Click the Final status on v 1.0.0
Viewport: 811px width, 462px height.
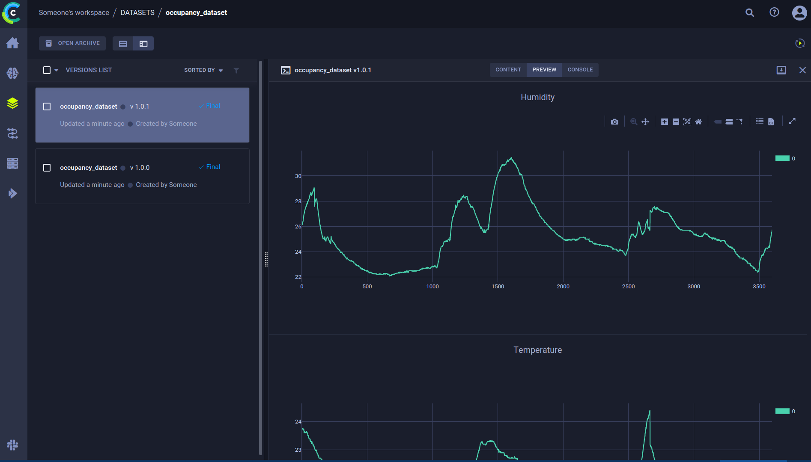coord(210,167)
